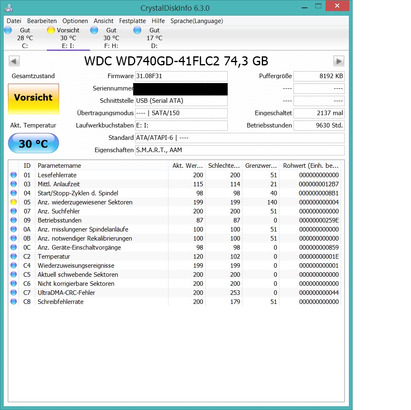Click status orb of misslungener Spindelanläufe row

tap(14, 229)
